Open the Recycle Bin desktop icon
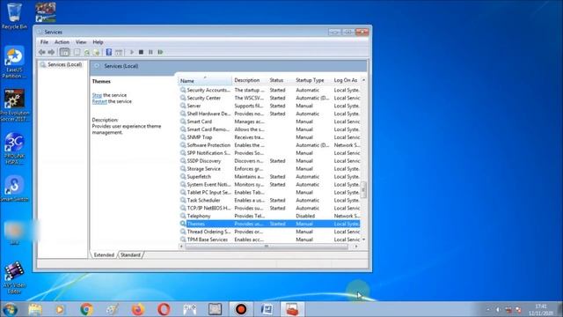Viewport: 563px width, 317px height. coord(14,16)
